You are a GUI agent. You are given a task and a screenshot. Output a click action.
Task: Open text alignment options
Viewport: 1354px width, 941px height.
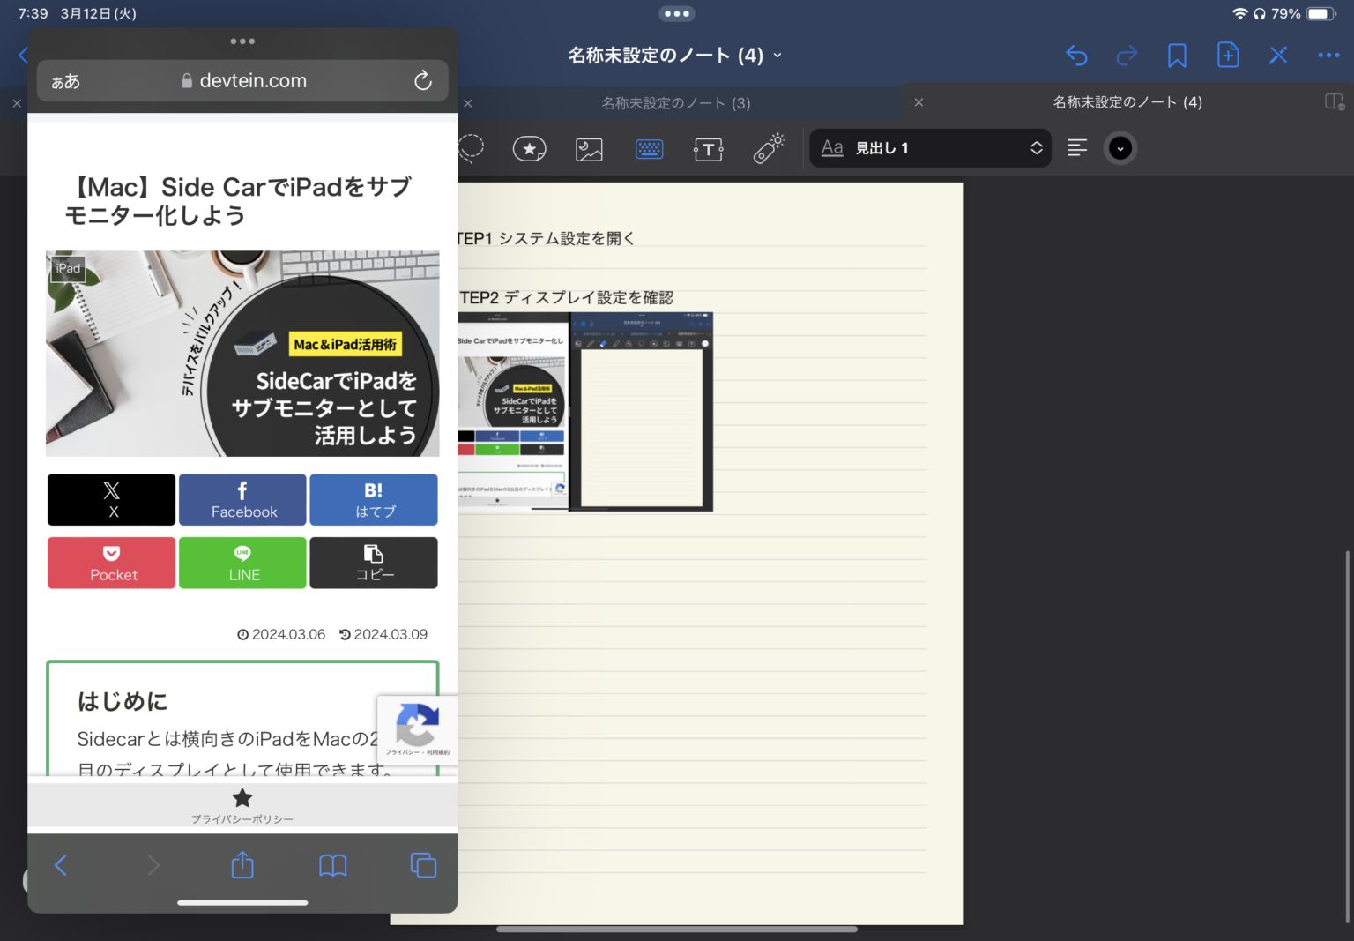click(1076, 148)
